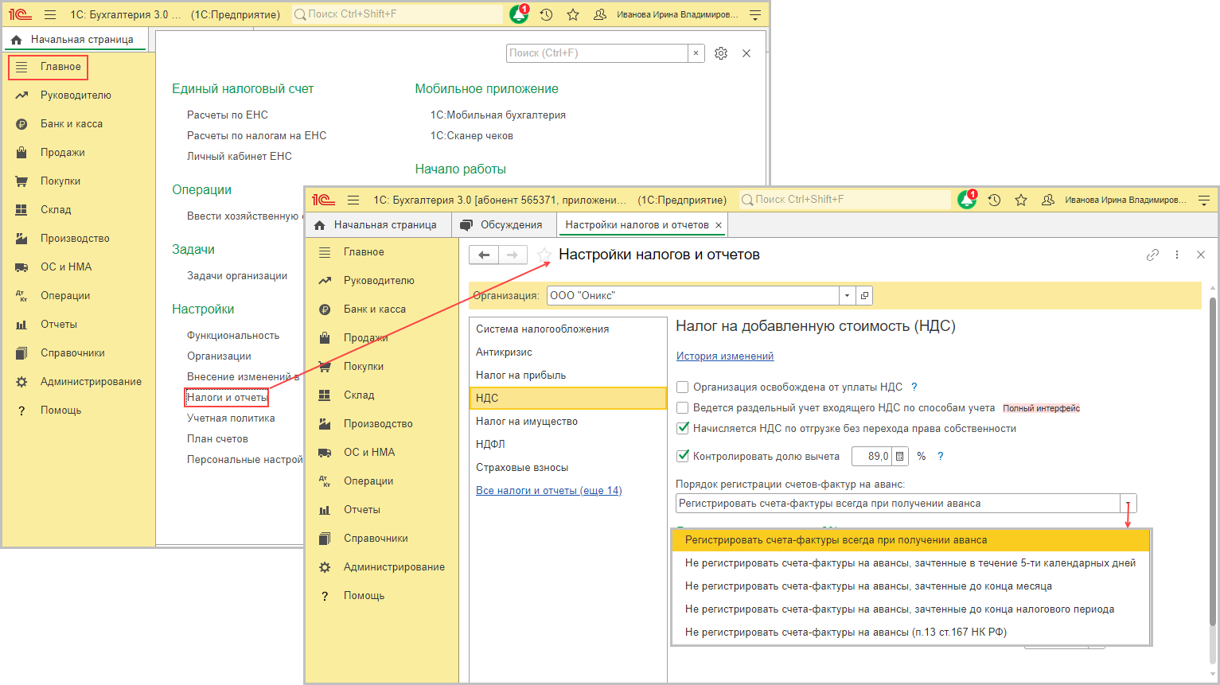Add Настройки налогов и отчетов to favorites via star
The image size is (1220, 685).
(x=544, y=255)
